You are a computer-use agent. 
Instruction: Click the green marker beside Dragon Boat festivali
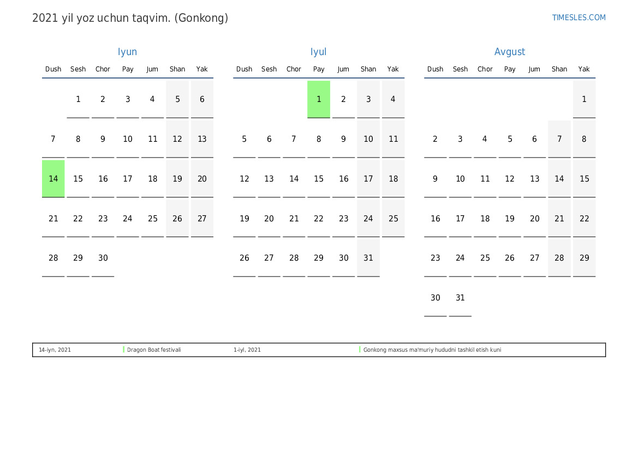(123, 350)
